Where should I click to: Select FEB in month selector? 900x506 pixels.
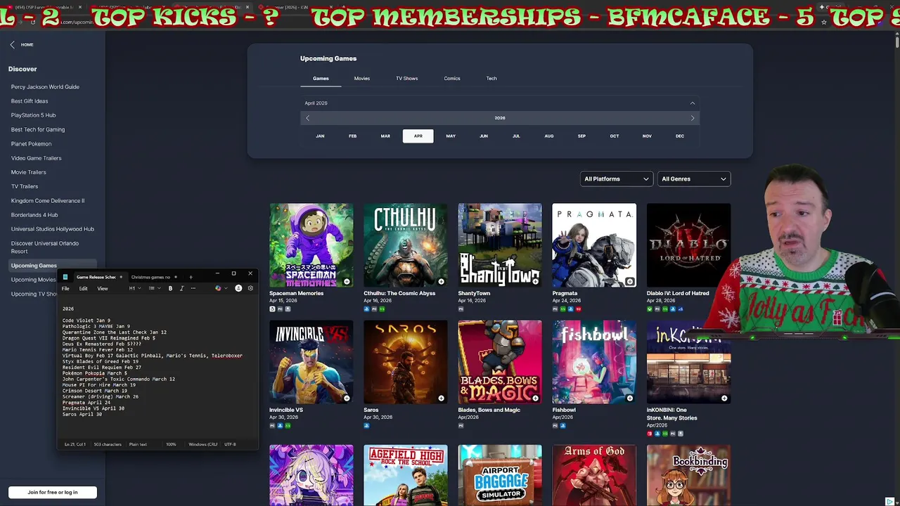pyautogui.click(x=352, y=136)
